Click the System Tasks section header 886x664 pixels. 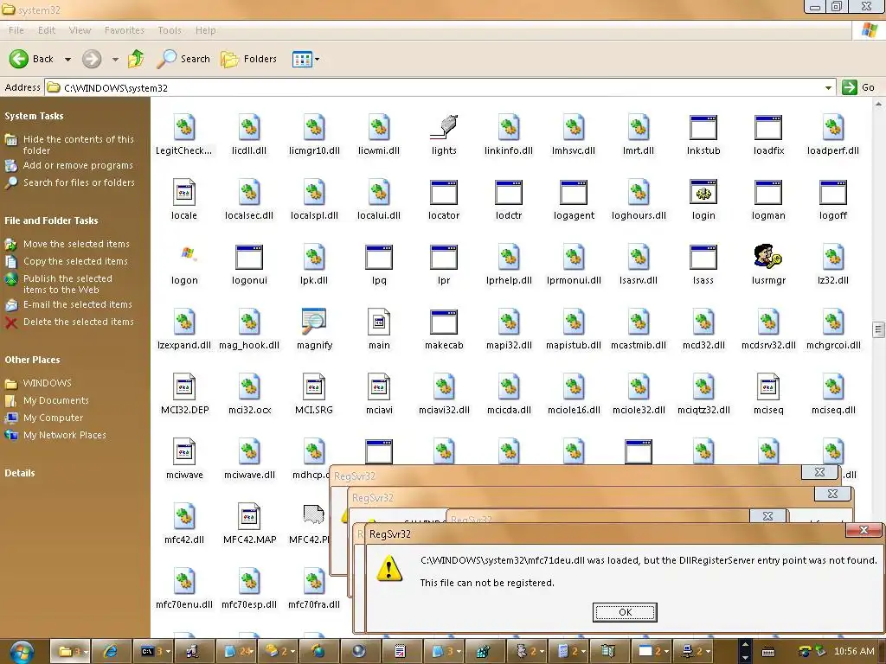pos(34,116)
